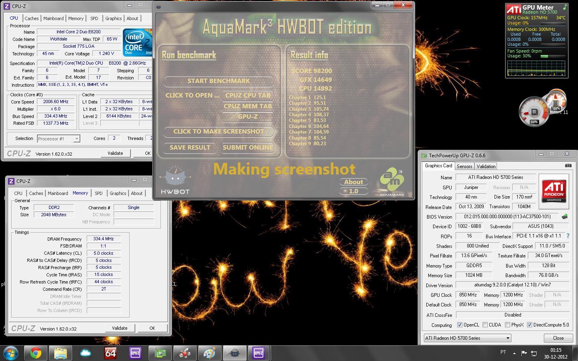Click SUBMIT ONLINE in Aquamark
The image size is (578, 361).
248,148
